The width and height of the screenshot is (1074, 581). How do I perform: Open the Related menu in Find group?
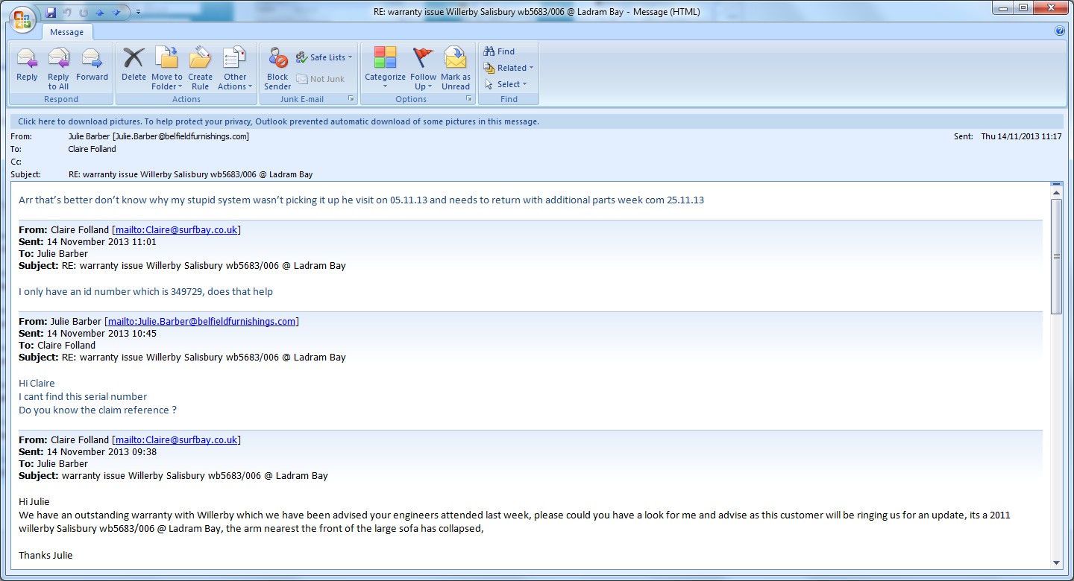coord(509,68)
